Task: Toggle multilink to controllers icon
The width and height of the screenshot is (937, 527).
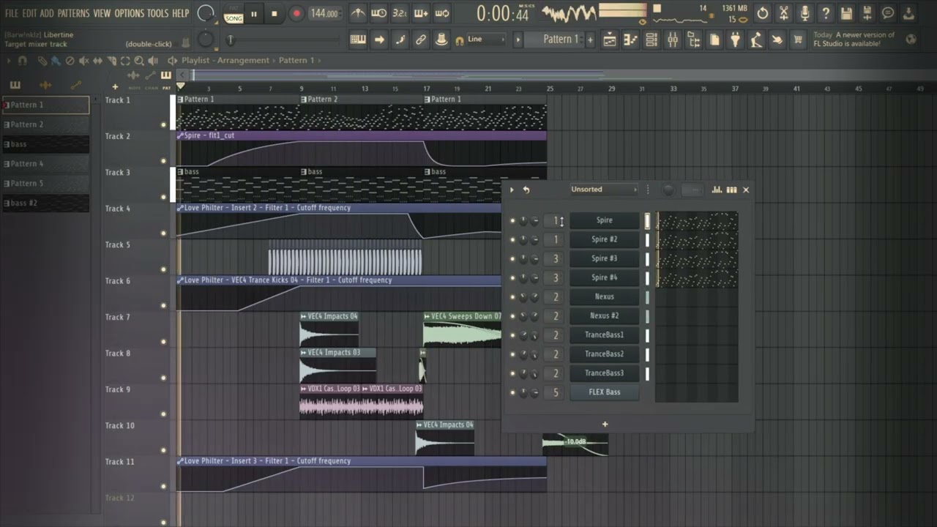Action: pyautogui.click(x=441, y=40)
